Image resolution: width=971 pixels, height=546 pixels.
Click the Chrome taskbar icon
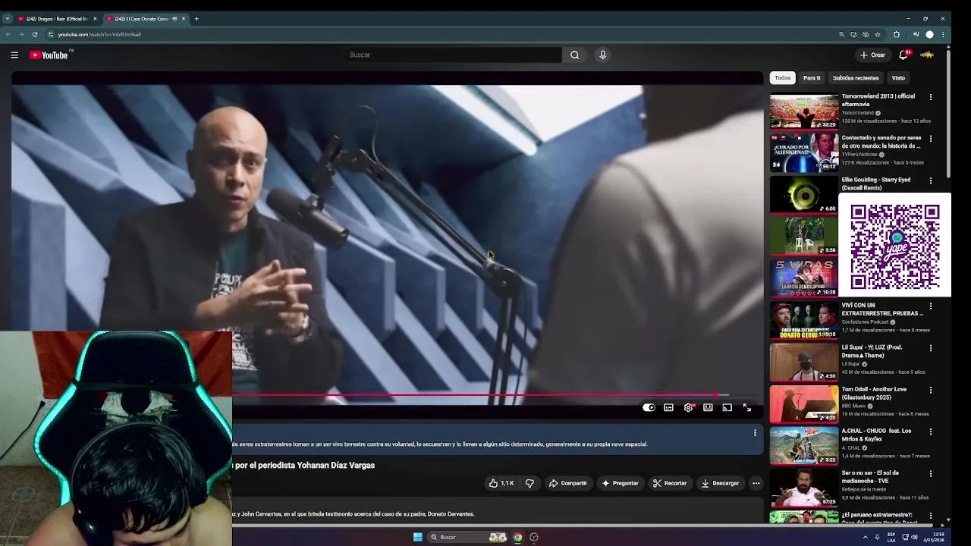(x=517, y=537)
